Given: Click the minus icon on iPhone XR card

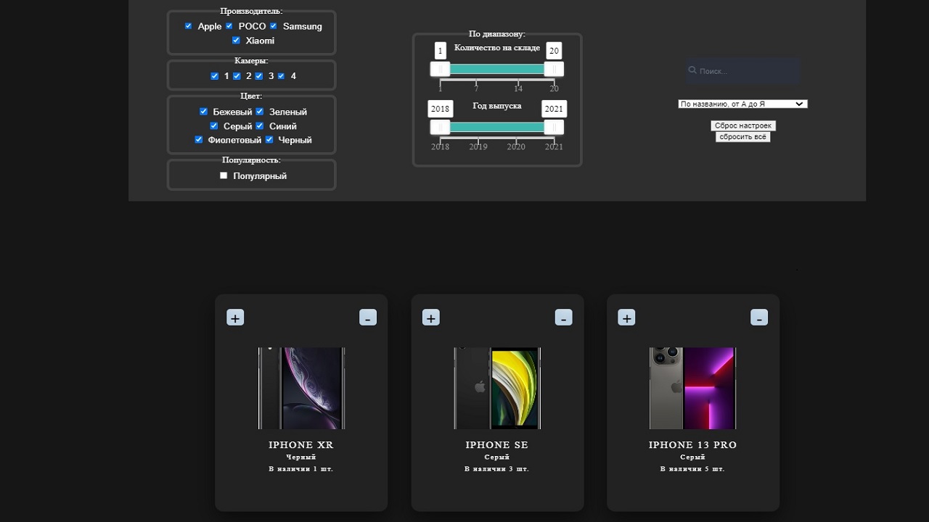Looking at the screenshot, I should point(368,318).
